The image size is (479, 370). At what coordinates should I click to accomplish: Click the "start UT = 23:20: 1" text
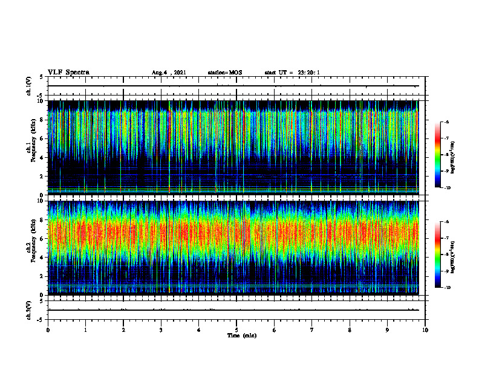click(292, 73)
